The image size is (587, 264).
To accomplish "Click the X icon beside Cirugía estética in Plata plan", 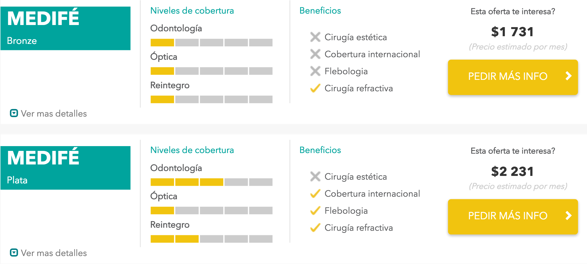I will (x=315, y=177).
